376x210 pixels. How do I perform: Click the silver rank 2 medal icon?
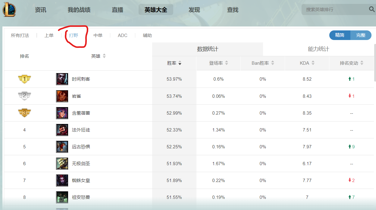click(x=24, y=96)
